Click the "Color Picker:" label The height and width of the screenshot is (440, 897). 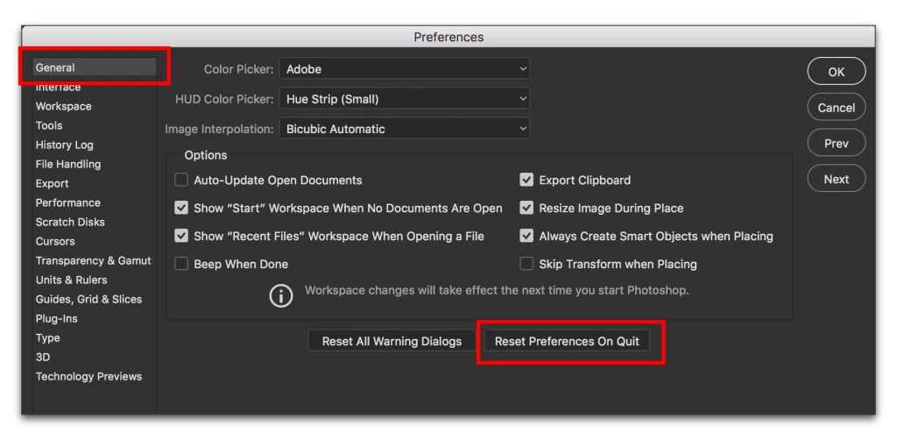click(239, 69)
